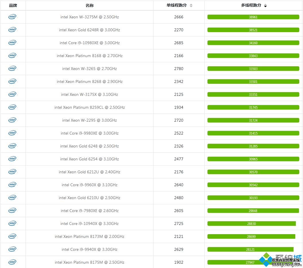Open the intel Xeon Gold 6248R @ 3.00GHz entry
Viewport: 303px width, 268px height.
point(90,30)
